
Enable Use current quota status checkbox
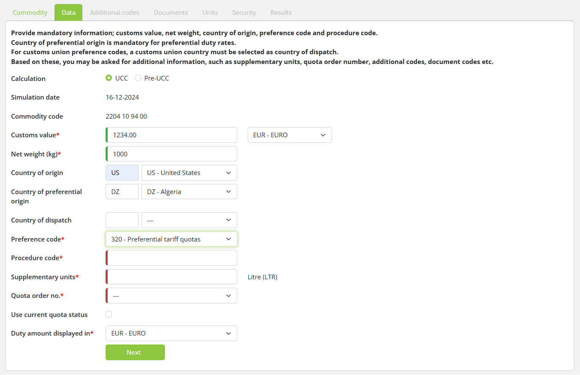tap(109, 314)
